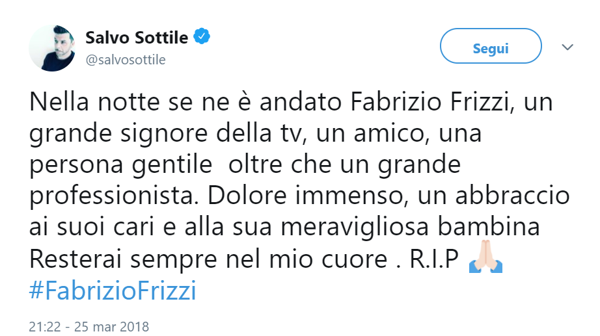Click the @salvosottile handle
This screenshot has width=600, height=336.
126,60
